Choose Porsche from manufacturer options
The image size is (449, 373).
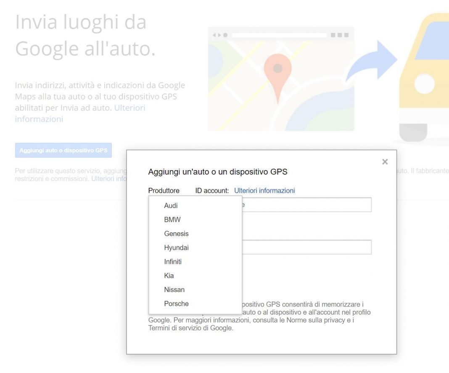195,304
